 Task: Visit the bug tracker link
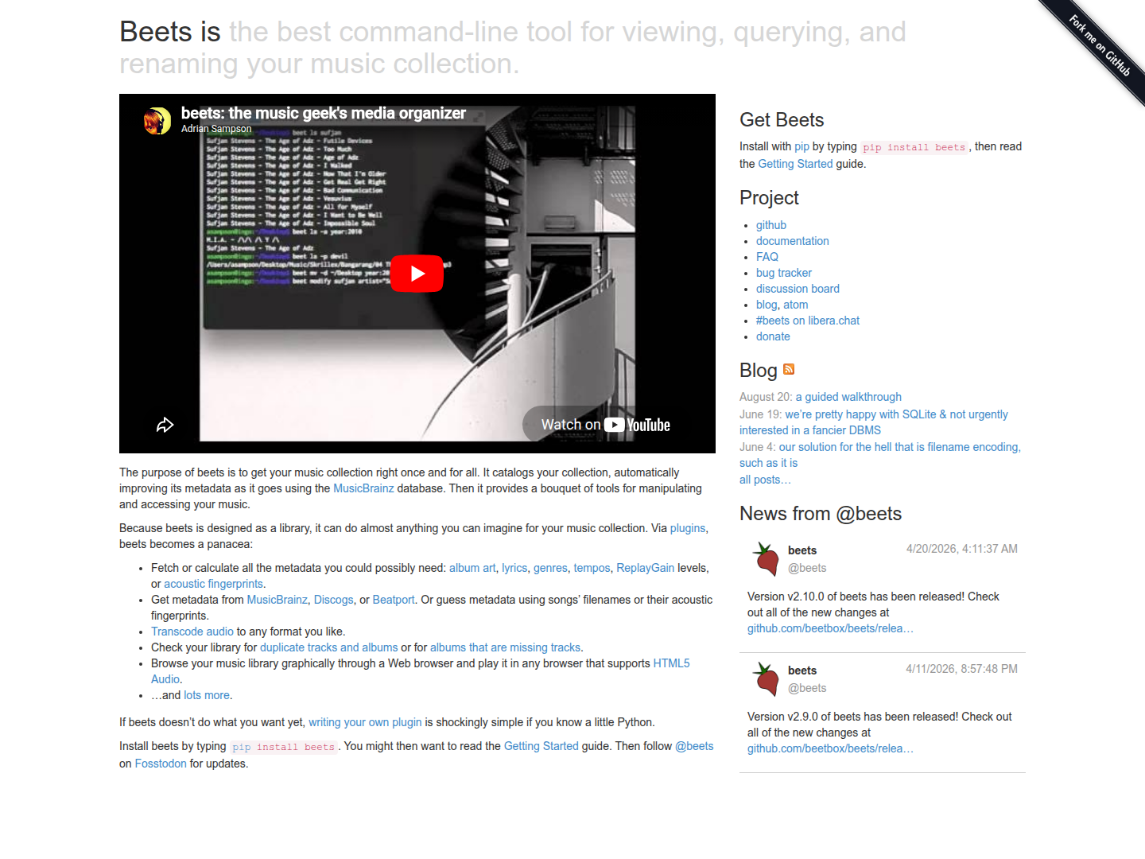point(784,273)
